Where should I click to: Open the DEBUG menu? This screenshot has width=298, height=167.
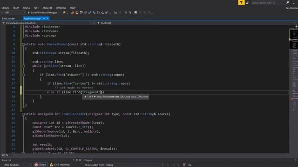5,8
